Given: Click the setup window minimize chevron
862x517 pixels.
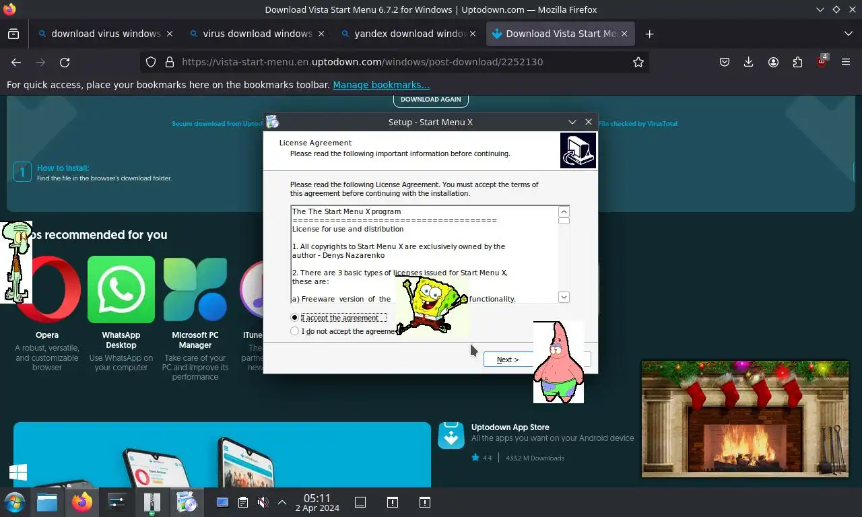Looking at the screenshot, I should click(x=572, y=122).
